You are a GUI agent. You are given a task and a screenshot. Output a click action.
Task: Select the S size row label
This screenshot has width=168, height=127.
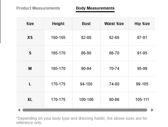[30, 53]
